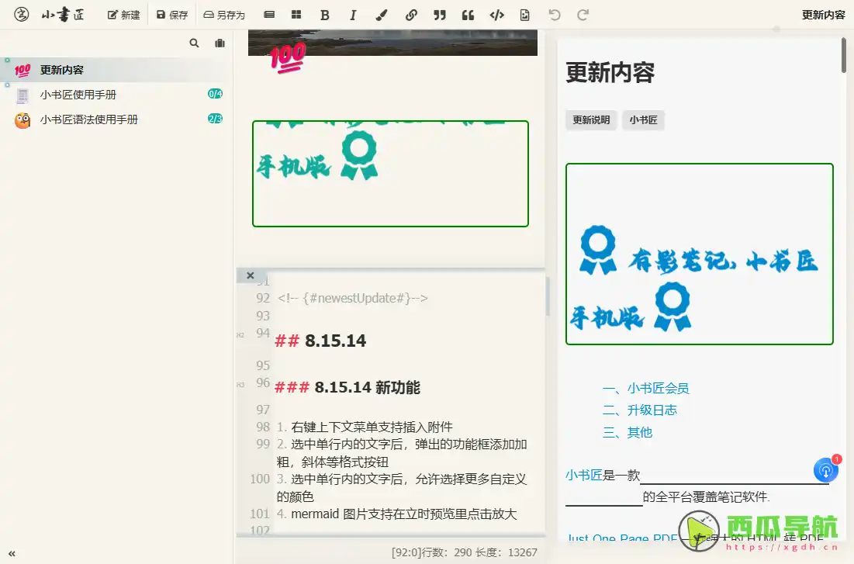Apply bold formatting
854x564 pixels.
coord(324,15)
